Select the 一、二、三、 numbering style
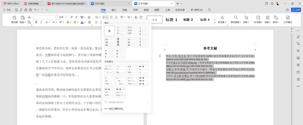This screenshot has width=303, height=125. [x=121, y=31]
